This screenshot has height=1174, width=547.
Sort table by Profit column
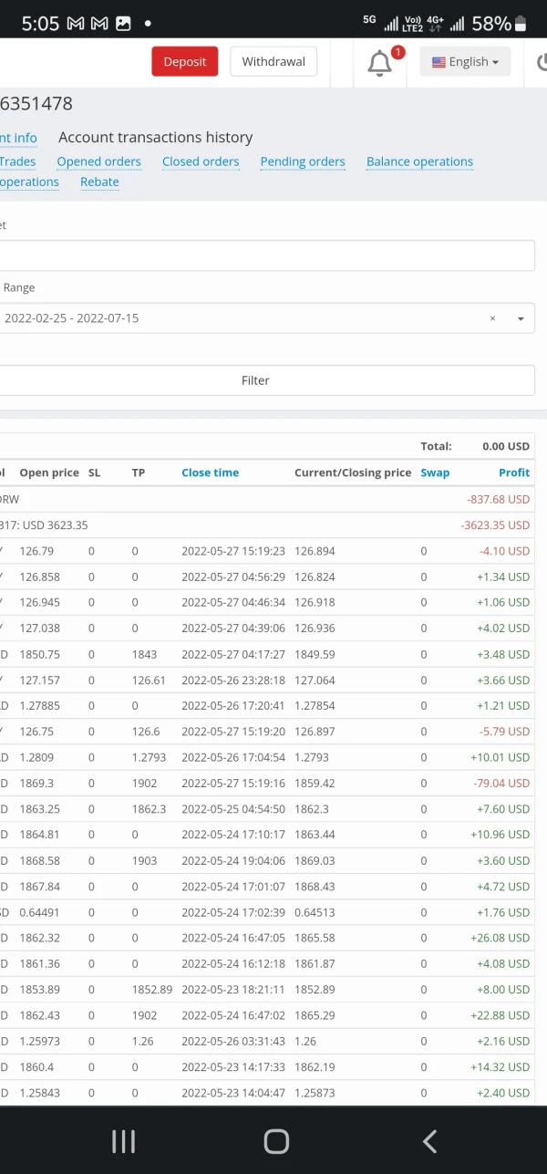[513, 473]
